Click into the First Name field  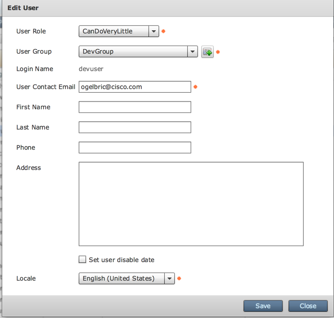pos(135,107)
